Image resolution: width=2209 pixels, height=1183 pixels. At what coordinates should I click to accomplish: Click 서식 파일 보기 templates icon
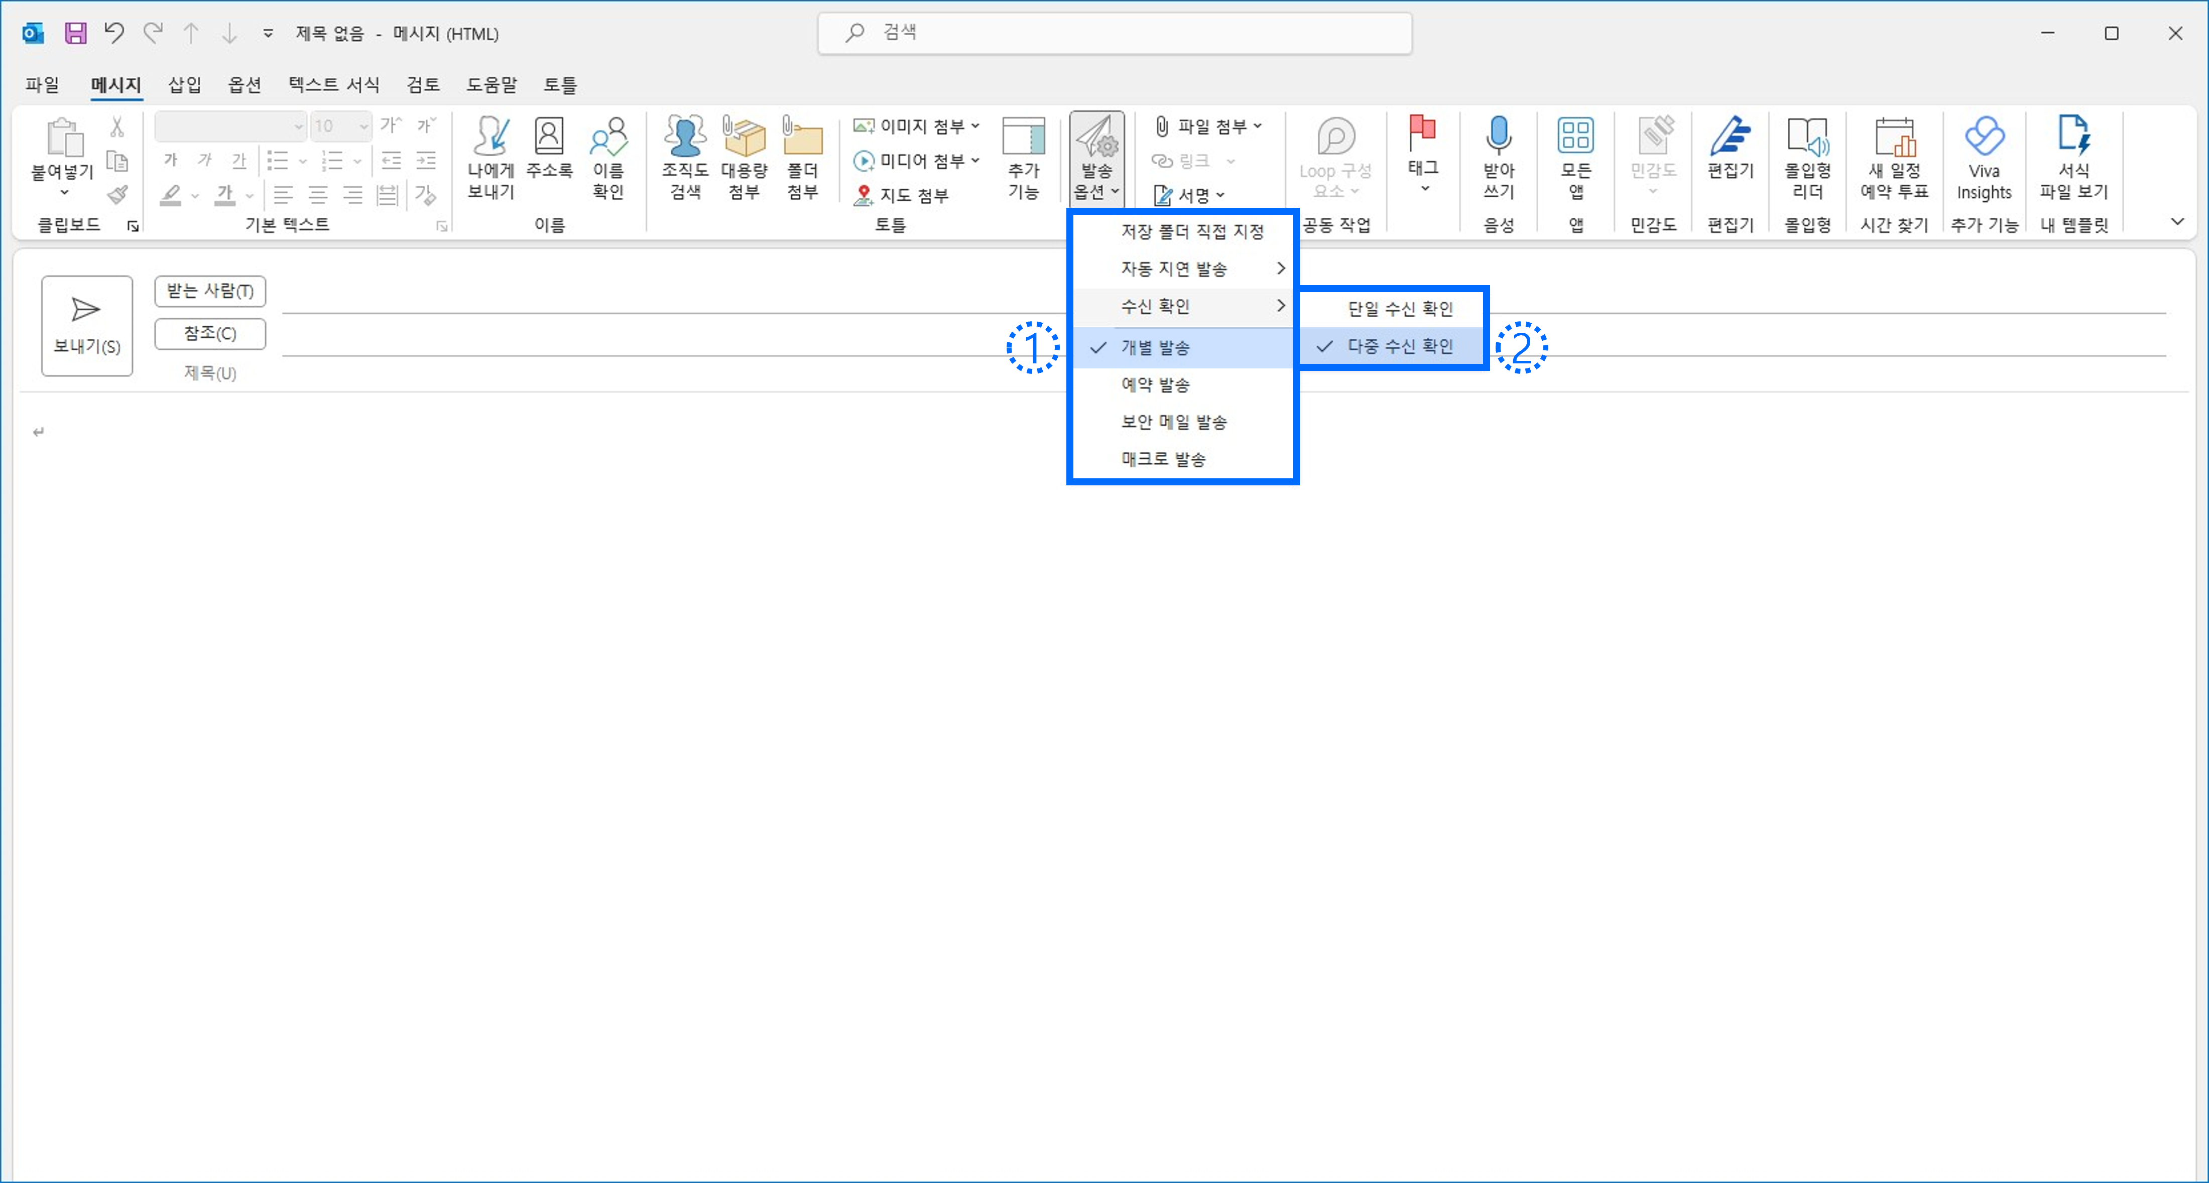pyautogui.click(x=2073, y=159)
